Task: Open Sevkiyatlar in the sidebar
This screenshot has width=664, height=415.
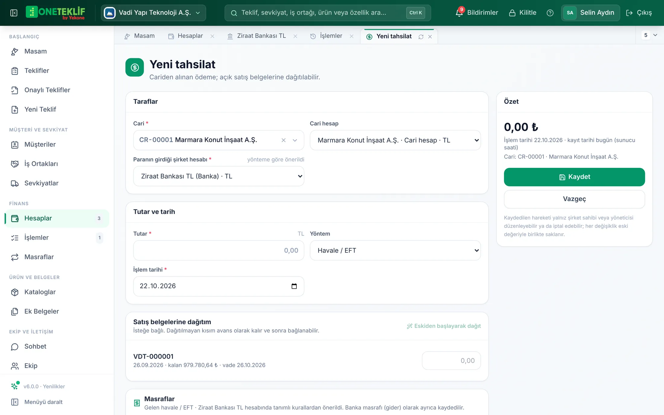Action: (x=57, y=183)
